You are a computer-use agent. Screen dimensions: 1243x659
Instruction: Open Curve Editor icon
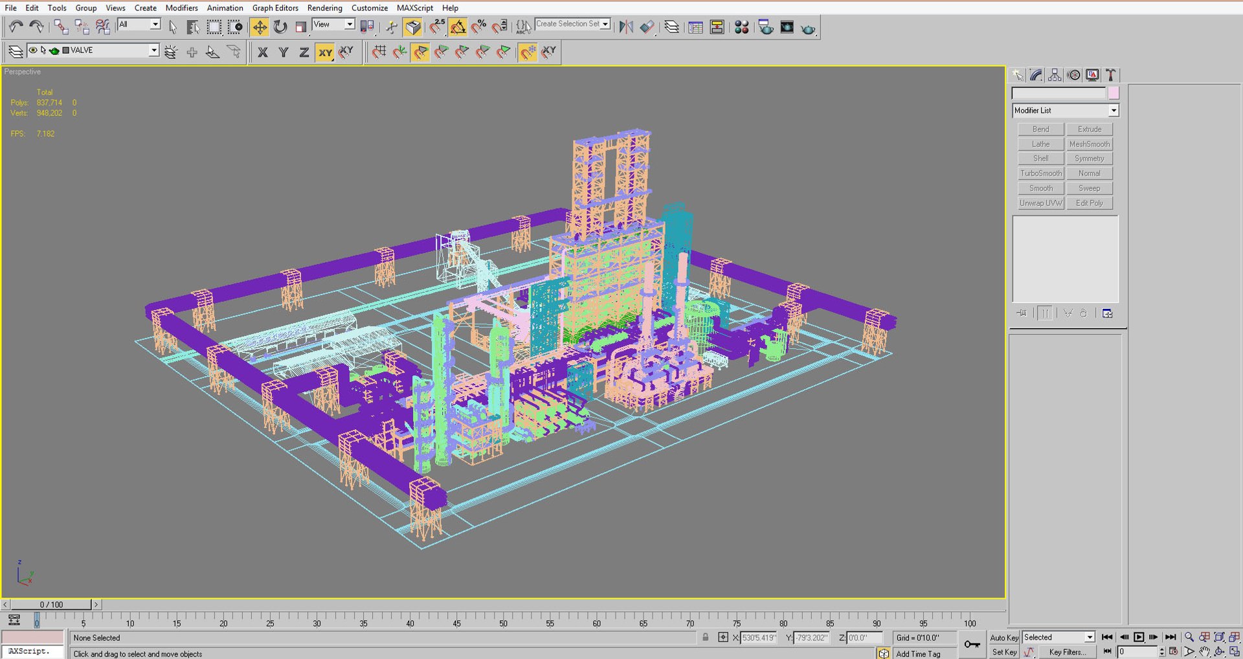click(696, 27)
